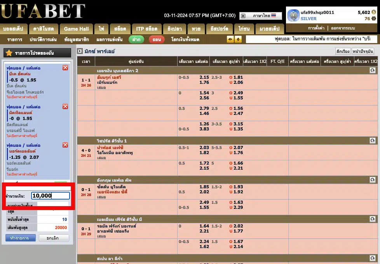Remove the มิดทิลแลนด์ bet from slip
This screenshot has height=264, width=380.
click(65, 107)
